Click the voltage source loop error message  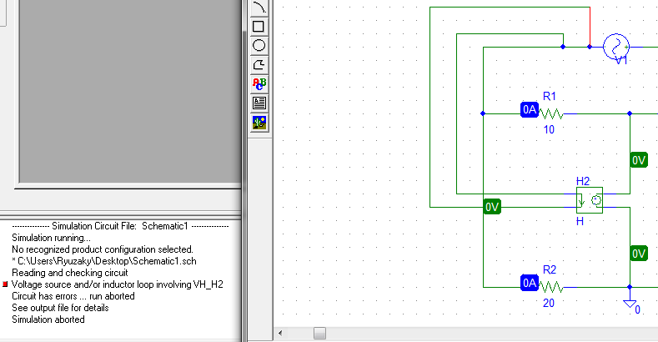pos(118,284)
